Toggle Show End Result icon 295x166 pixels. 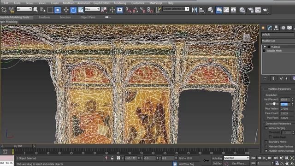pos(273,78)
